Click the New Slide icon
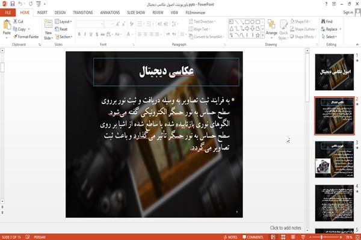Image resolution: width=361 pixels, height=240 pixels. click(x=48, y=25)
